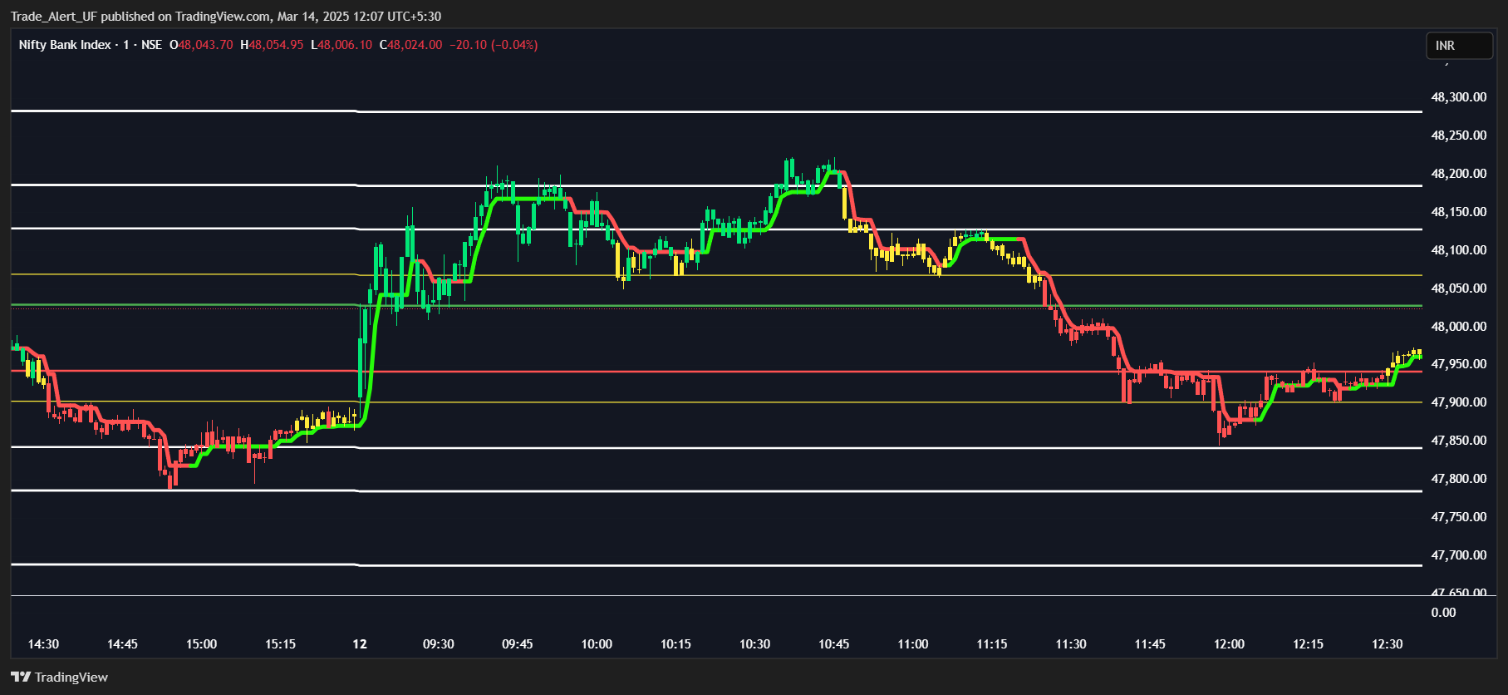The width and height of the screenshot is (1508, 695).
Task: Click the 11:30 time axis label
Action: tap(1071, 644)
